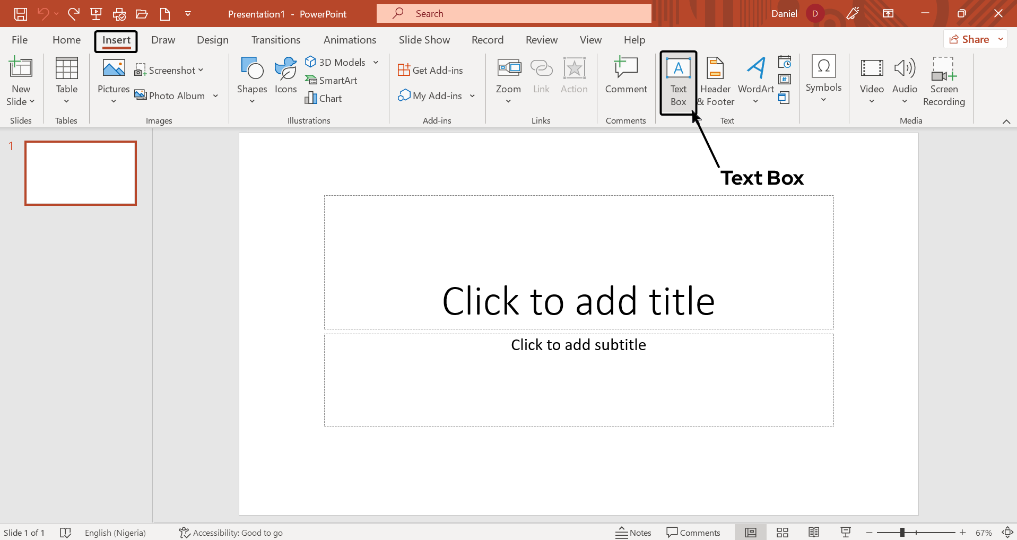This screenshot has height=540, width=1017.
Task: Select the Text Box tool
Action: tap(678, 82)
